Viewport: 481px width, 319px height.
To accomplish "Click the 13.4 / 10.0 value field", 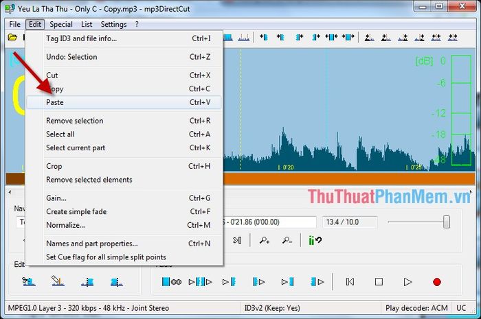I will (x=350, y=222).
